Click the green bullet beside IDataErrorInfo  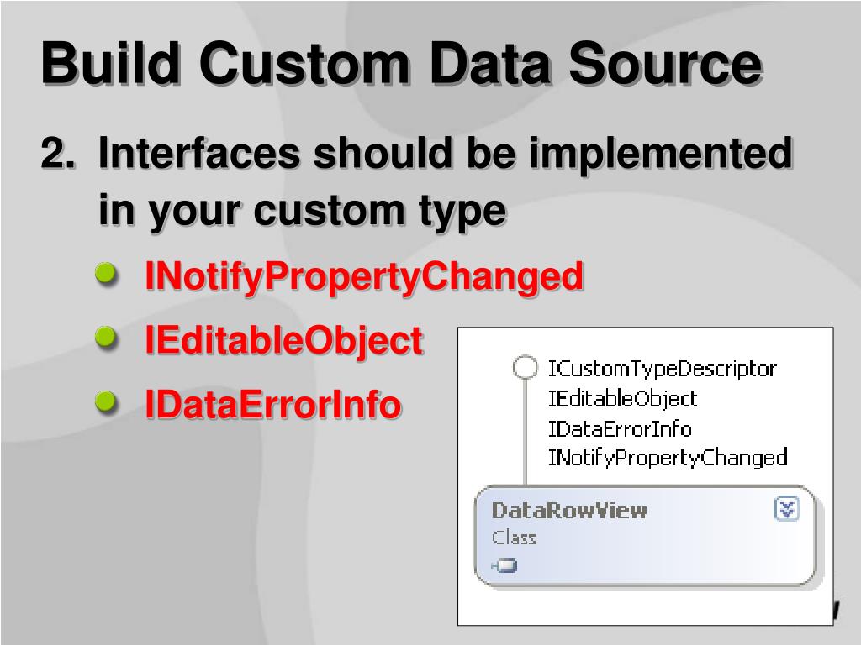click(107, 402)
